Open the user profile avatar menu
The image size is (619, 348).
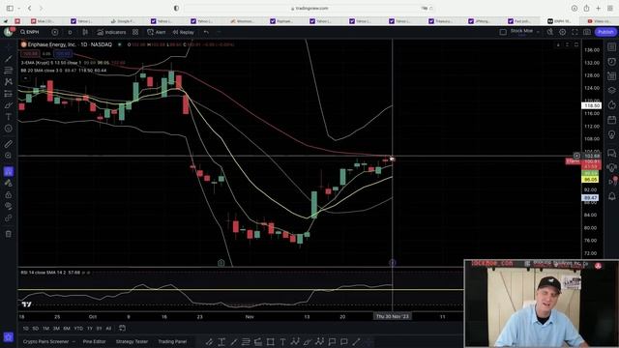9,32
